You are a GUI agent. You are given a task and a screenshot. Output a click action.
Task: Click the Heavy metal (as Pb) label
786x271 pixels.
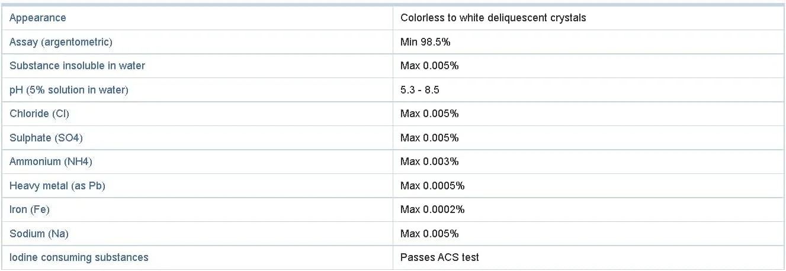click(57, 186)
